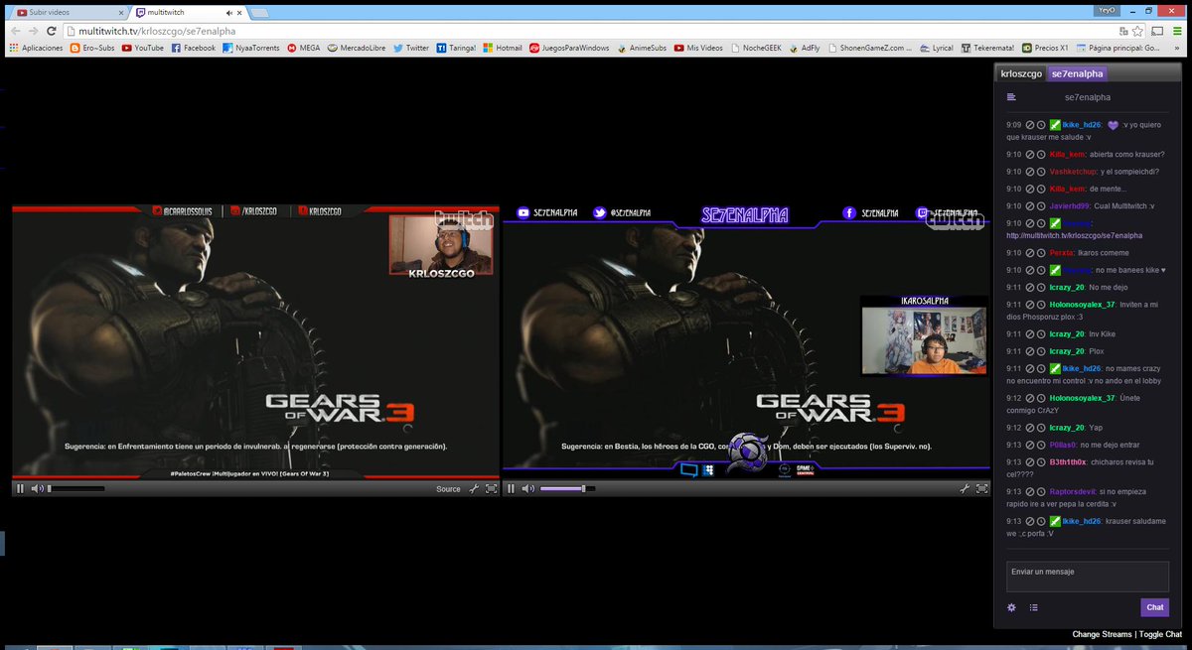The width and height of the screenshot is (1192, 650).
Task: Adjust the se7enalpha stream volume slider
Action: pyautogui.click(x=567, y=488)
